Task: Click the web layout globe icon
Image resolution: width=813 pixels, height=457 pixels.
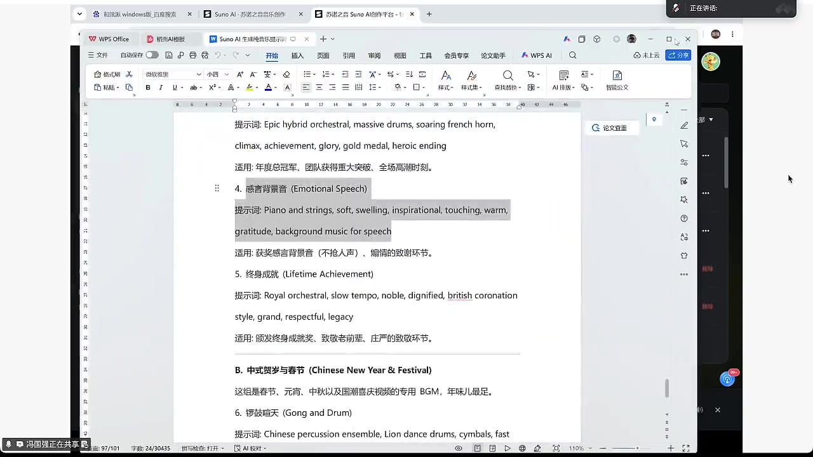Action: pos(522,448)
